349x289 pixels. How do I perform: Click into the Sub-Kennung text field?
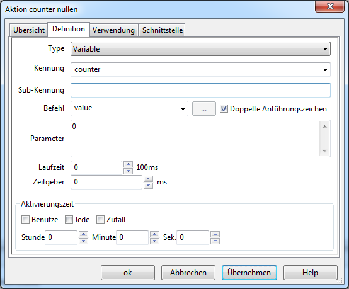coord(200,90)
